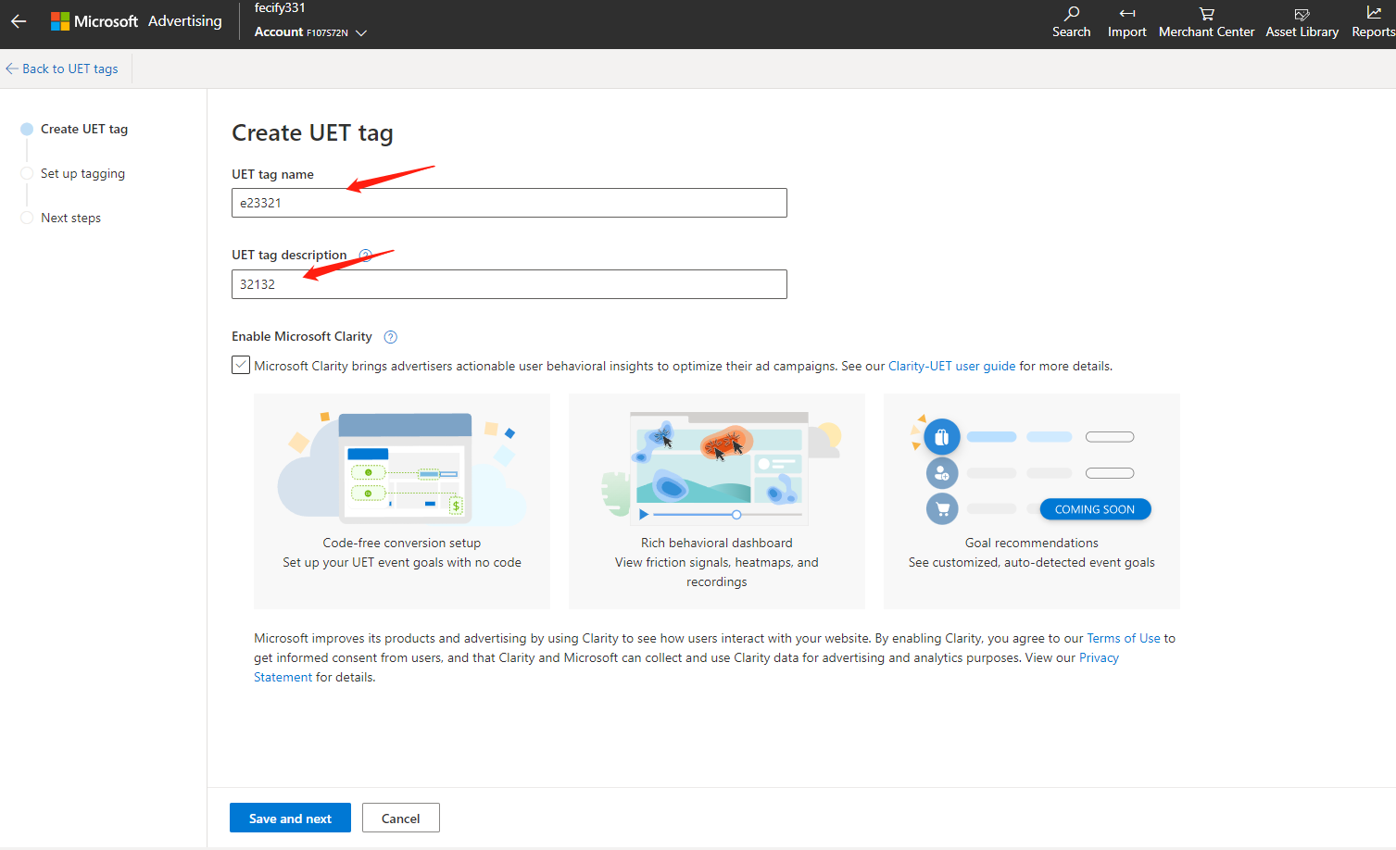Select the Next steps item
The width and height of the screenshot is (1396, 850).
(x=61, y=218)
